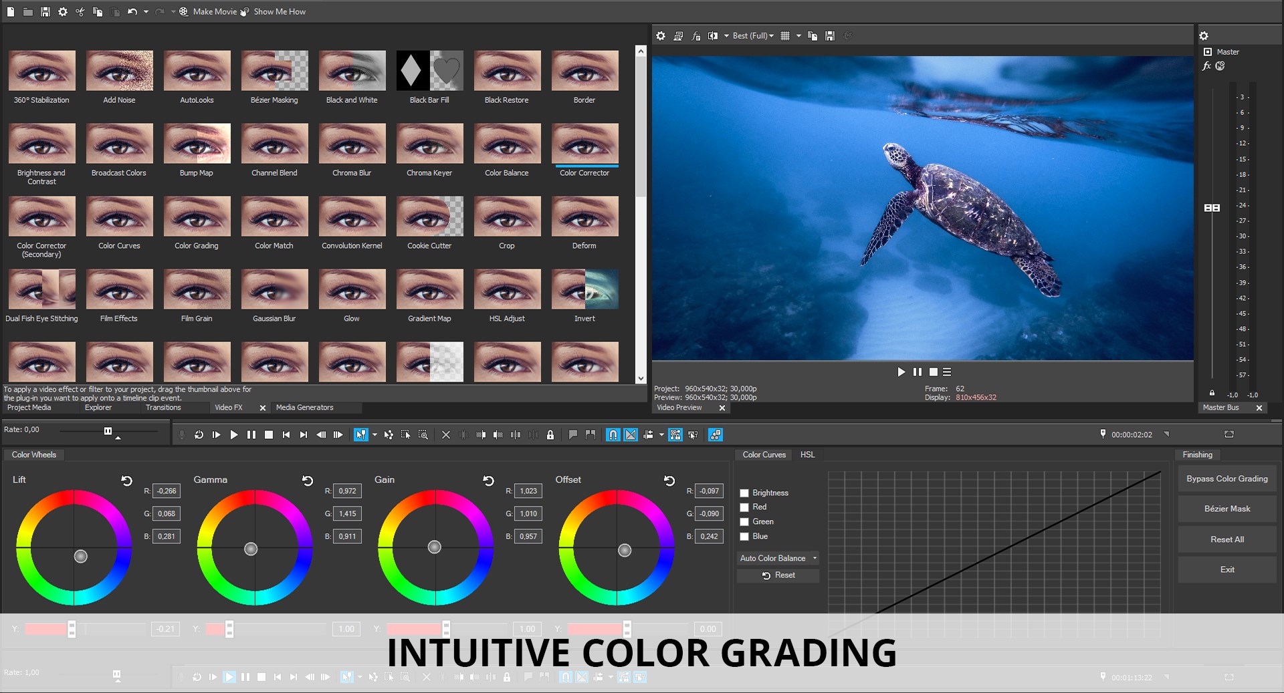Viewport: 1284px width, 693px height.
Task: Click the Bypass Color Grading button
Action: point(1226,478)
